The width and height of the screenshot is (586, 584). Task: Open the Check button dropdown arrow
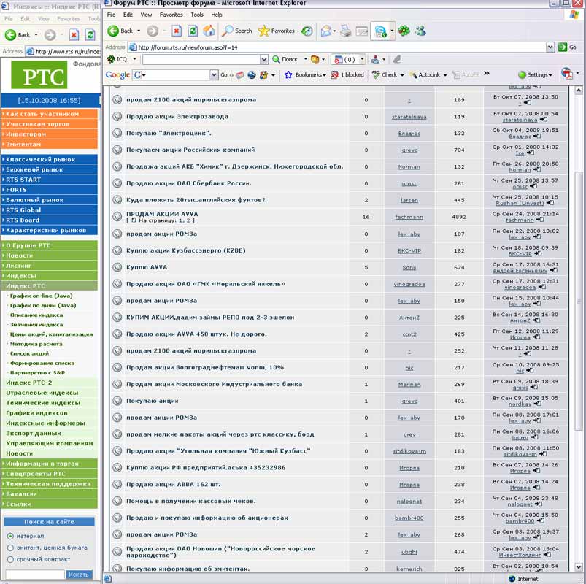tap(402, 74)
